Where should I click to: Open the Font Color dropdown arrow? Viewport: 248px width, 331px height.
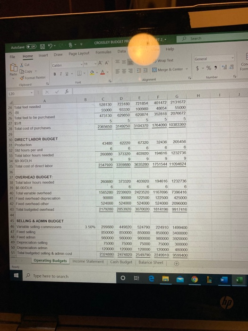(107, 72)
